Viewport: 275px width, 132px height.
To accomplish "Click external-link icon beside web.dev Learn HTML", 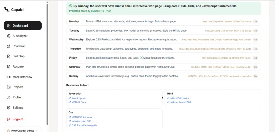I will coord(168,102).
